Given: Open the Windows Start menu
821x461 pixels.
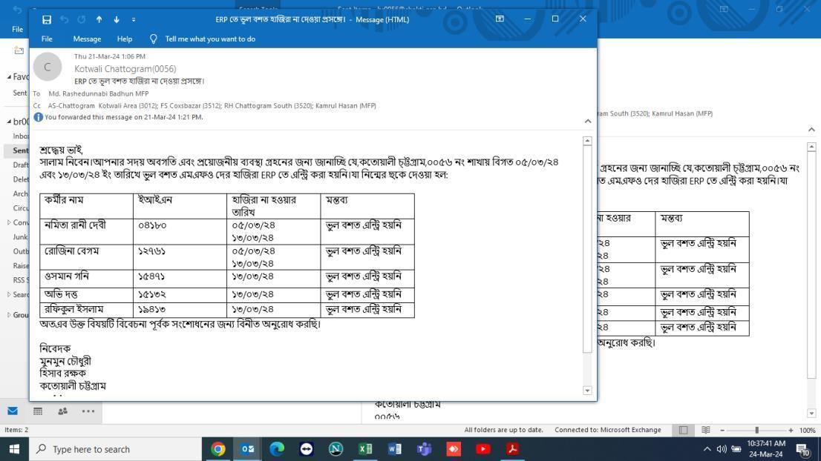Looking at the screenshot, I should pyautogui.click(x=14, y=449).
